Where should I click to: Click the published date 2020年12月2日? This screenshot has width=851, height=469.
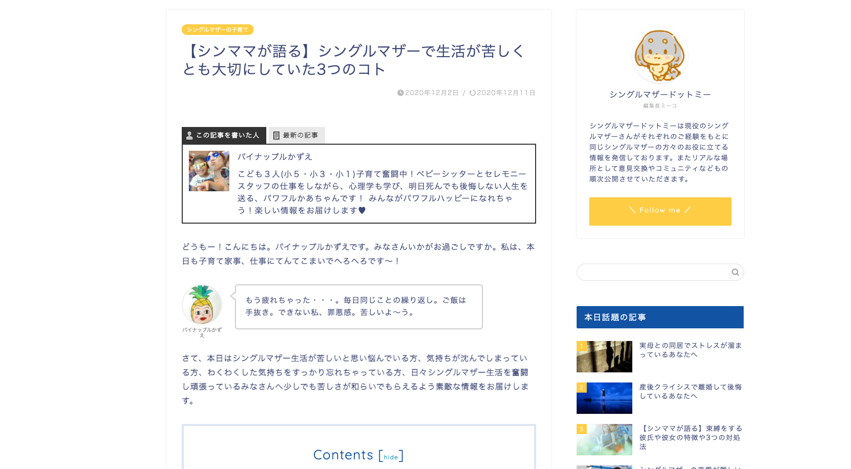[431, 93]
